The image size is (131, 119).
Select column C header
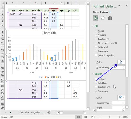(x=23, y=3)
